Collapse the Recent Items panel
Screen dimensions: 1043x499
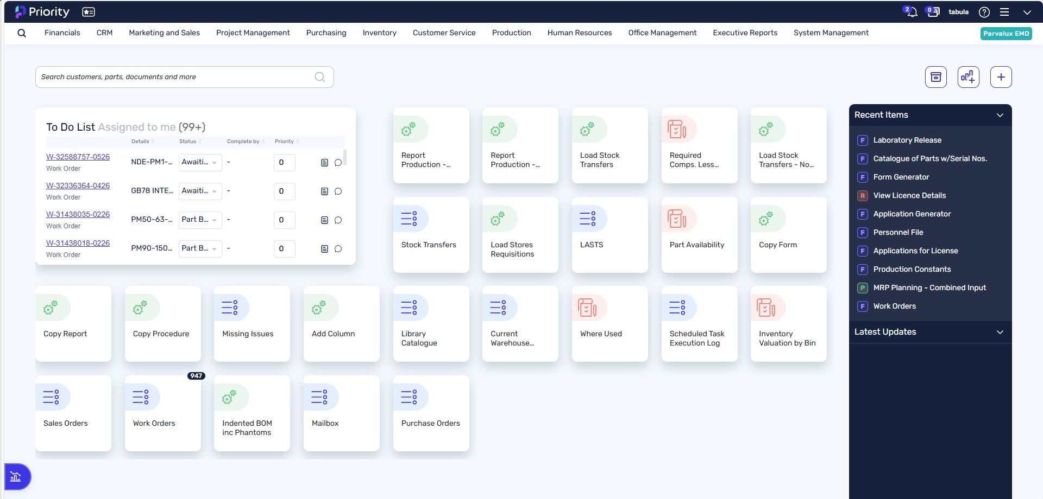tap(1000, 115)
